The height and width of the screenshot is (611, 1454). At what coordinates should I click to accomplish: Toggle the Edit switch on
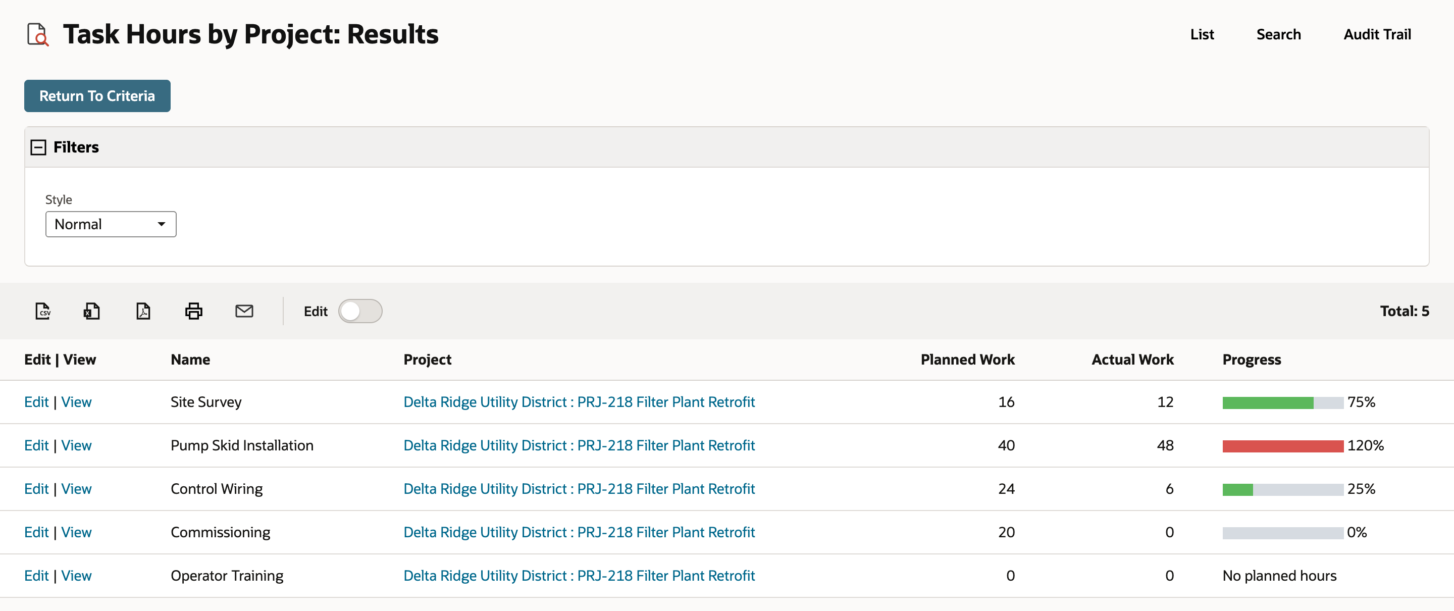pyautogui.click(x=360, y=311)
